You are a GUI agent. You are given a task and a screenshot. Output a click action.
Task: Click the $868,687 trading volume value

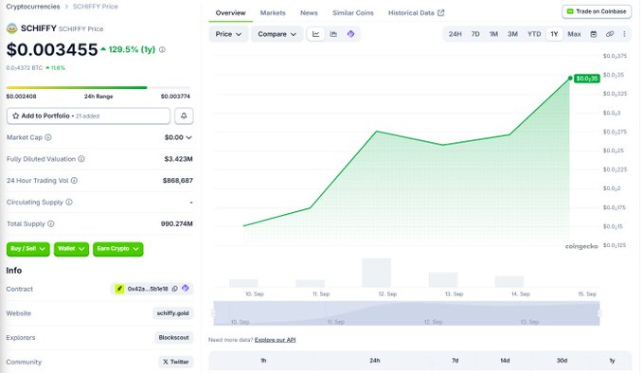(178, 181)
